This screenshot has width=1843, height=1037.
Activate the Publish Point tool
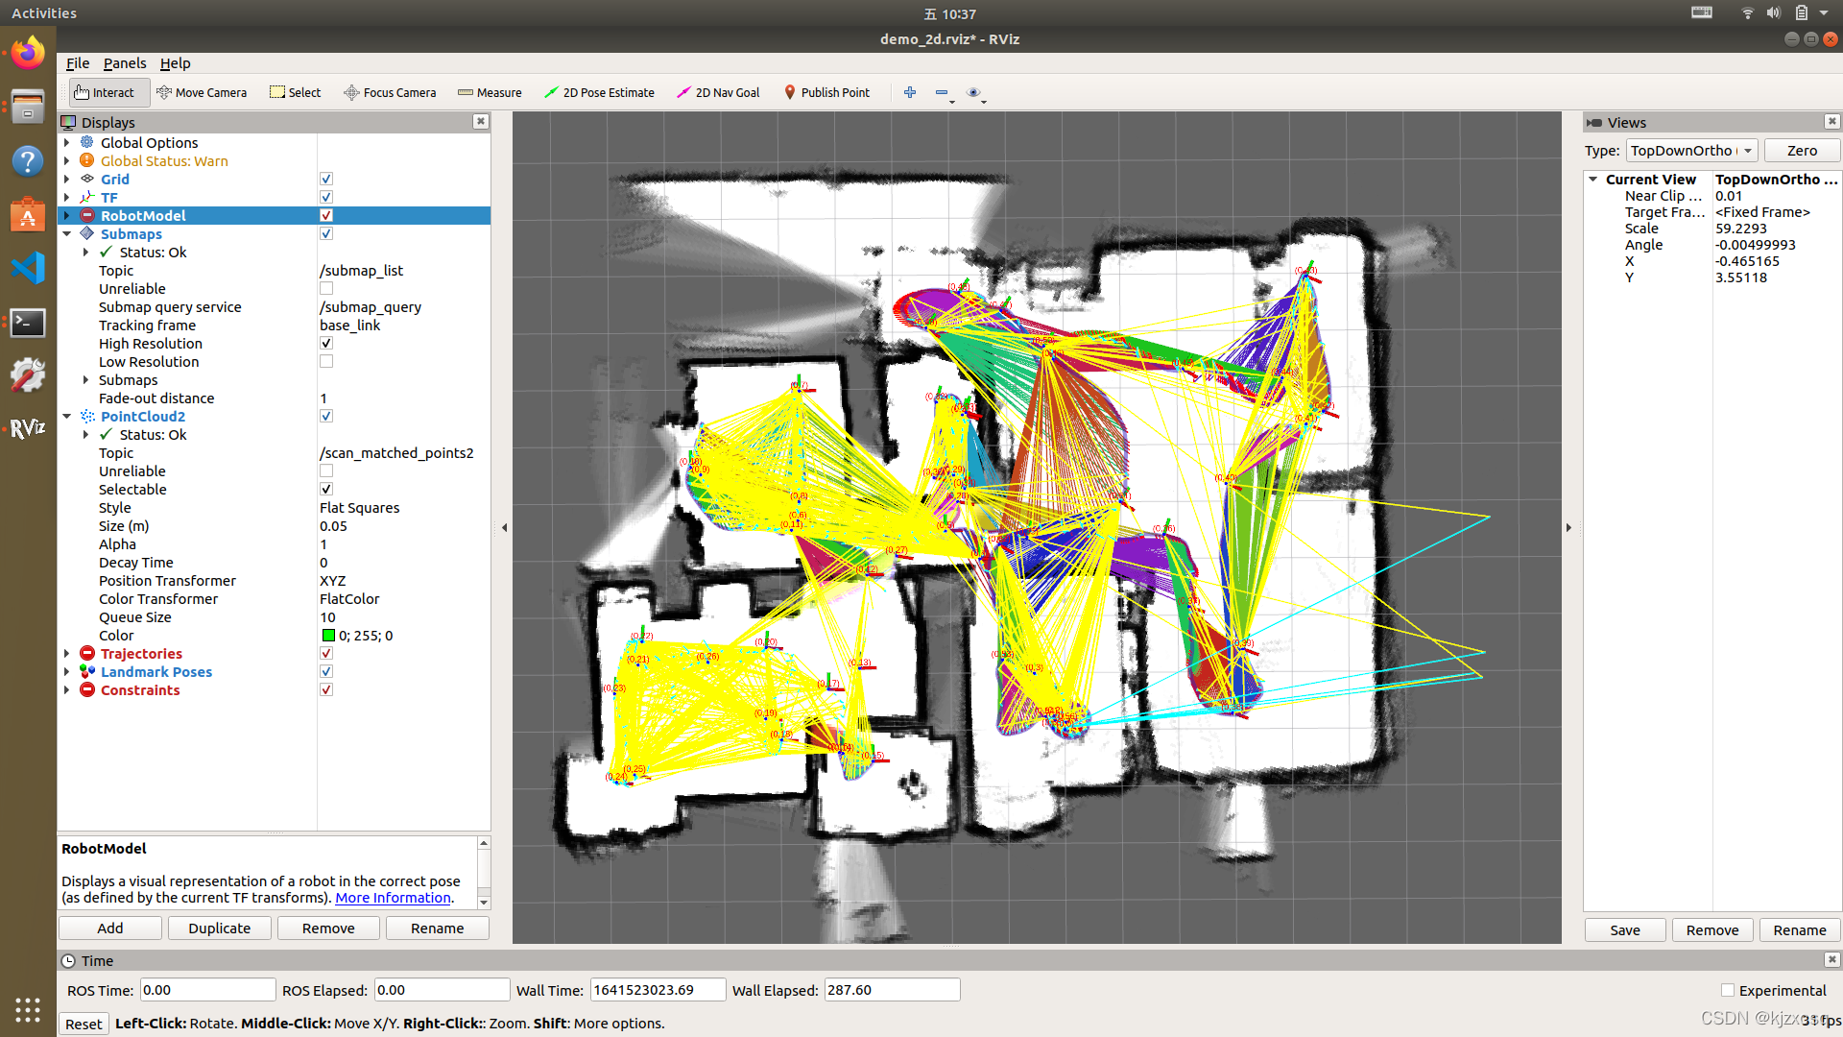[x=826, y=92]
